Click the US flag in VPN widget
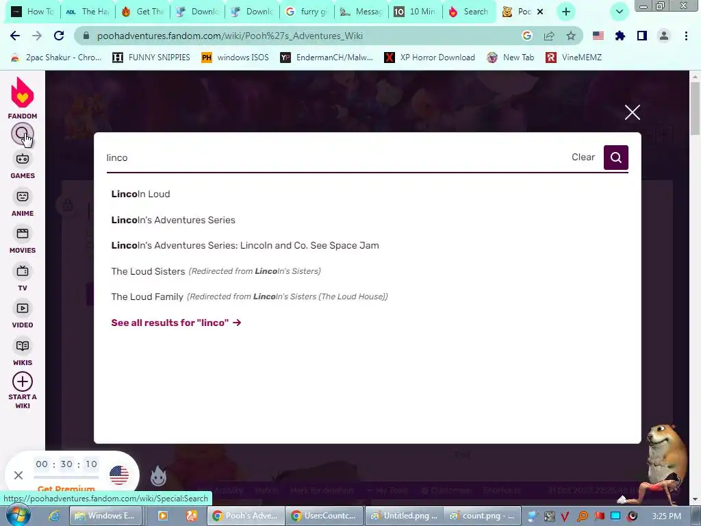Screen dimensions: 701x526 [x=119, y=475]
